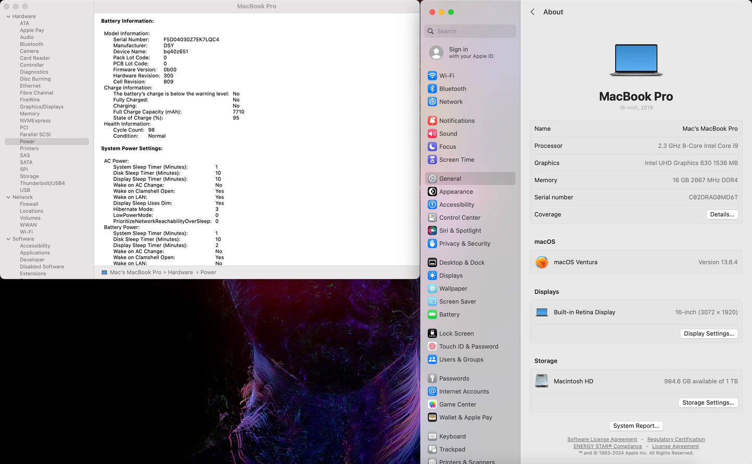Click the macOS Ventura logo icon
Screen dimensions: 752x464
(x=542, y=262)
